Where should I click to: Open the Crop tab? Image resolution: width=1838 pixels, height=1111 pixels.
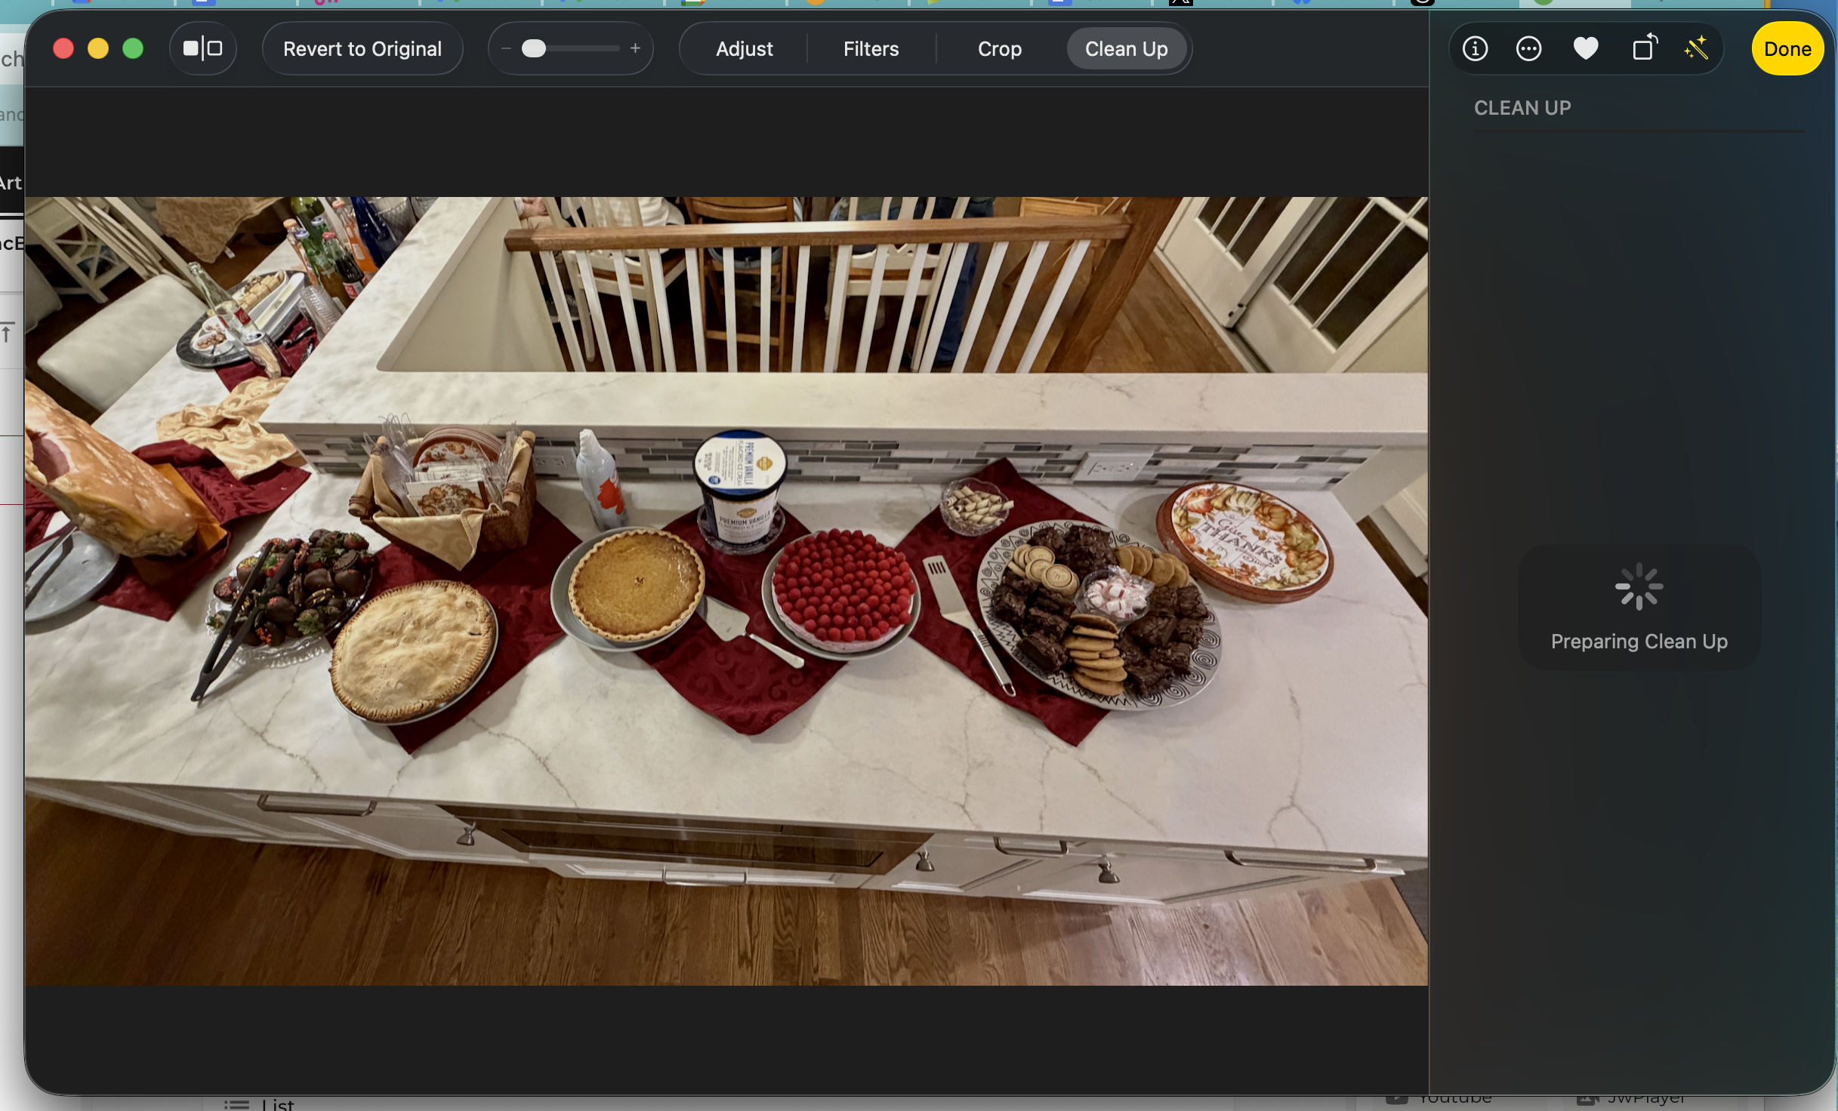click(x=999, y=49)
